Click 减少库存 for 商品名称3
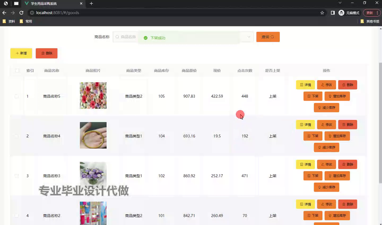This screenshot has width=382, height=225. click(x=327, y=187)
